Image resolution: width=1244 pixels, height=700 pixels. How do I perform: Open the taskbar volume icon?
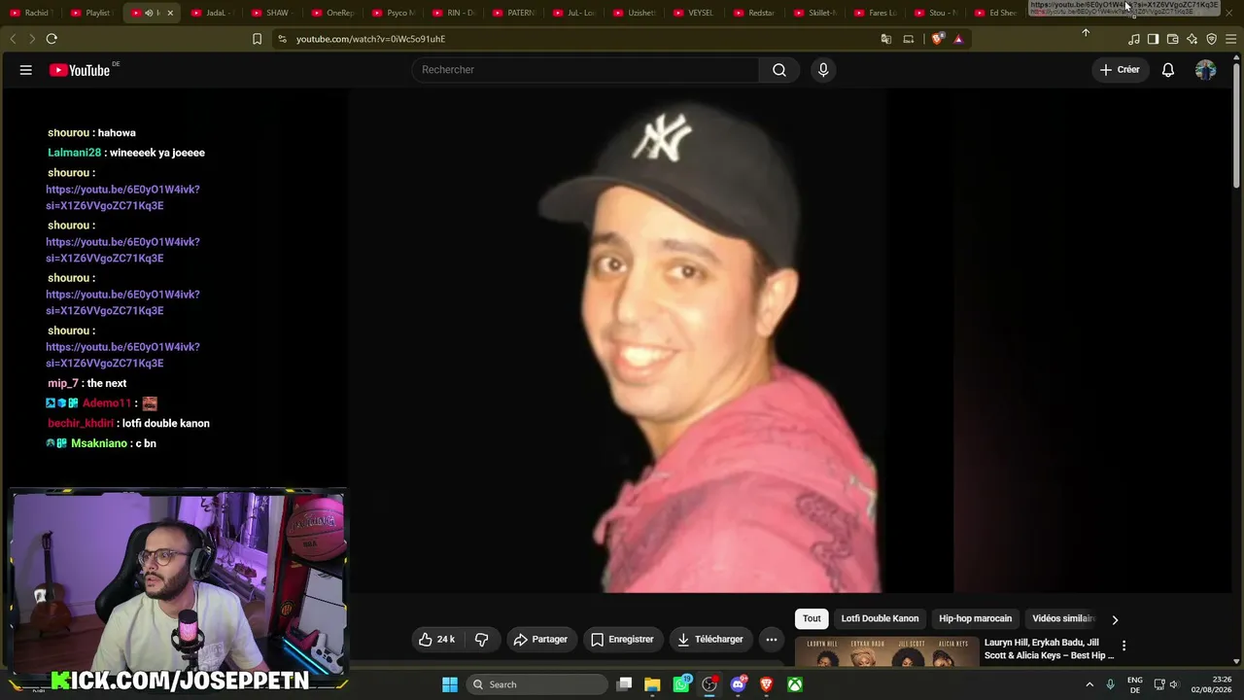[x=1173, y=684]
